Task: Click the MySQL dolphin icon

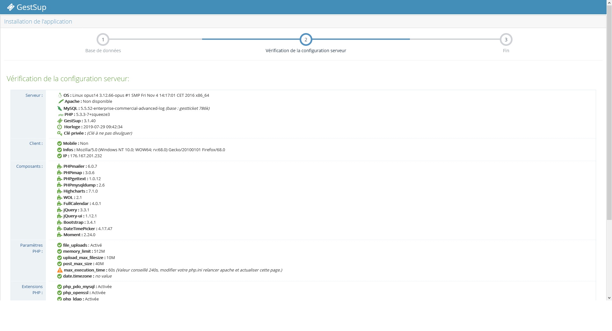Action: pyautogui.click(x=60, y=108)
